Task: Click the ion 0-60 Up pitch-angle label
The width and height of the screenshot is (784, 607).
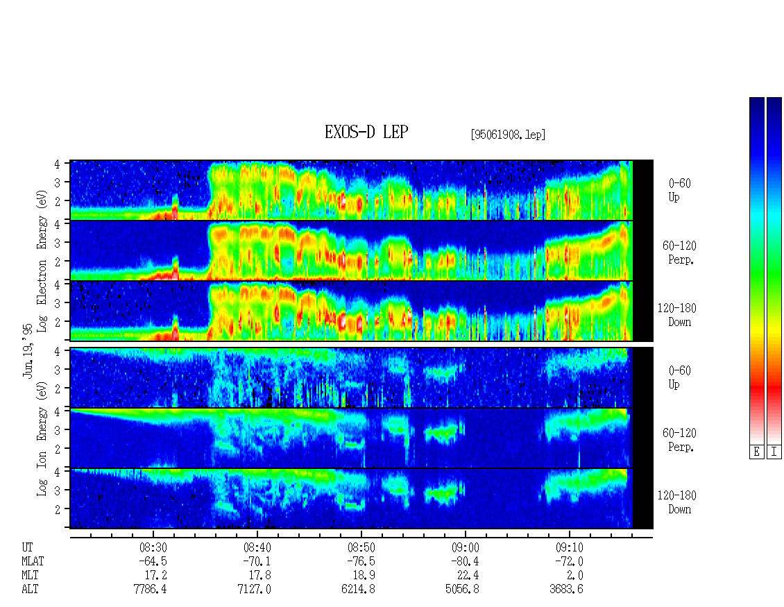Action: click(x=679, y=377)
